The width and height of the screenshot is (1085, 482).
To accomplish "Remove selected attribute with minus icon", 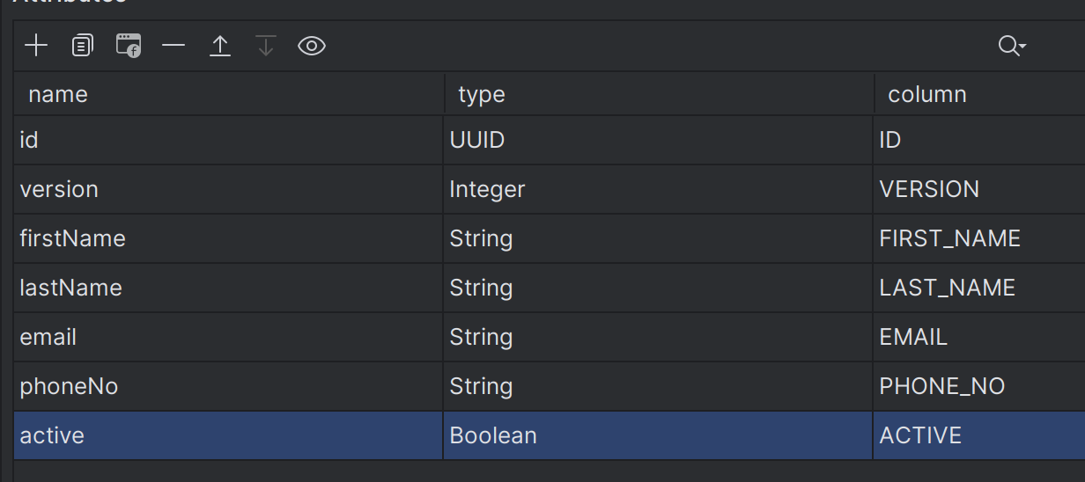I will (x=173, y=46).
